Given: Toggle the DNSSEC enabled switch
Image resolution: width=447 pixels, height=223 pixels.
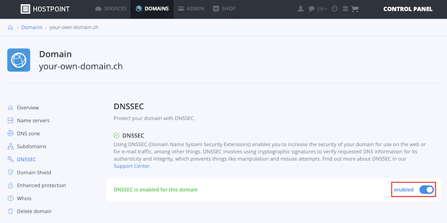Looking at the screenshot, I should [x=426, y=190].
